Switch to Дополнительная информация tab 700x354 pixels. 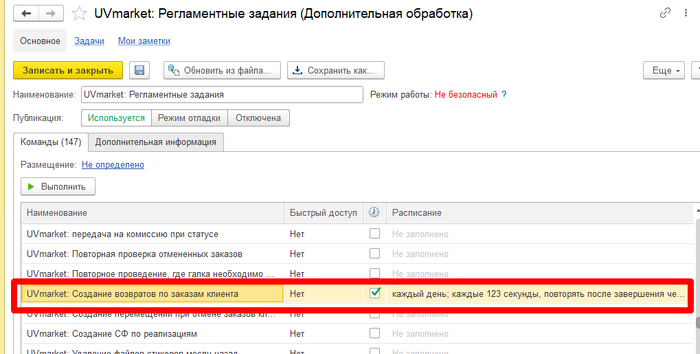point(156,142)
